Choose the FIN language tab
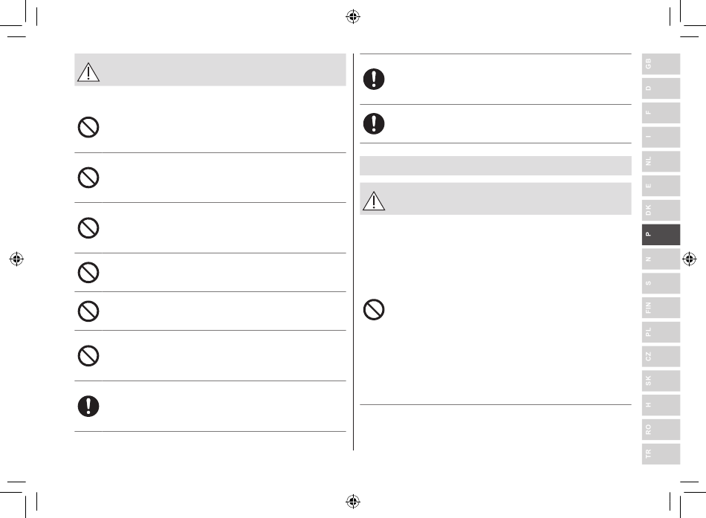Viewport: 706px width, 518px height. tap(661, 308)
